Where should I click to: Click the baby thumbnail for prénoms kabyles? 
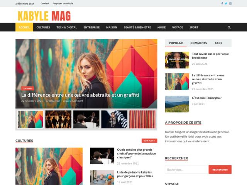click(x=102, y=177)
